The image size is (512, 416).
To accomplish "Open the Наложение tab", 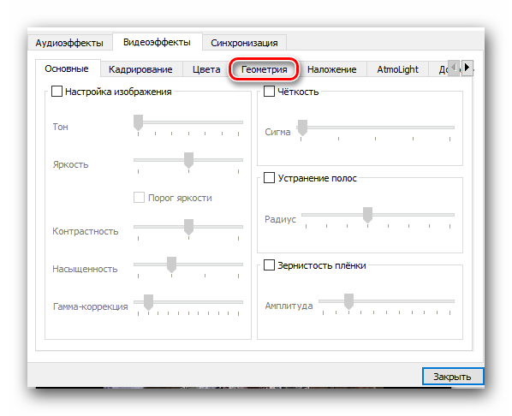I will (332, 69).
